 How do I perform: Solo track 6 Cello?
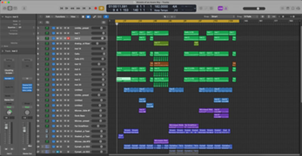(x=61, y=54)
